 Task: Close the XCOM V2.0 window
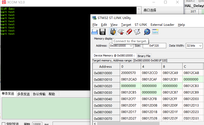tap(177, 2)
